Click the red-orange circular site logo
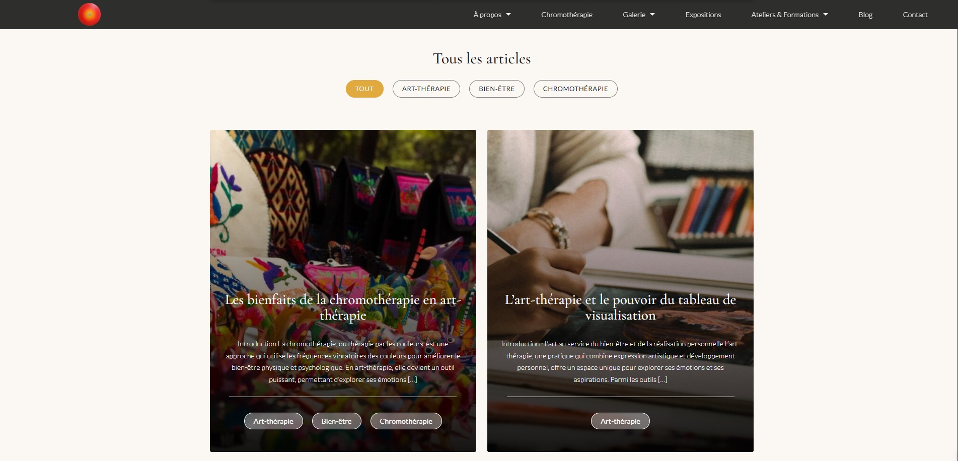 click(x=89, y=14)
